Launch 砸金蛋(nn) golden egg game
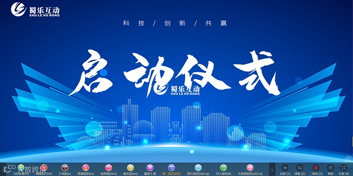This screenshot has width=353, height=176. (130, 168)
